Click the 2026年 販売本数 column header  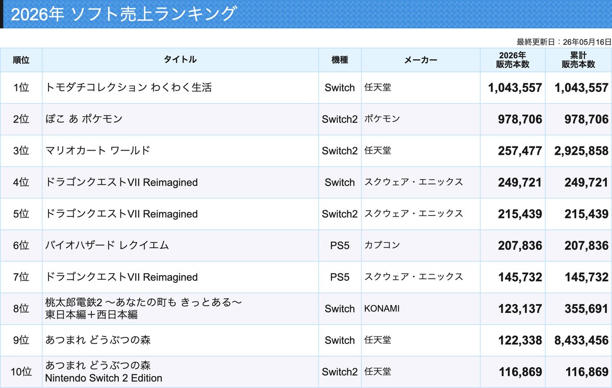(x=513, y=60)
